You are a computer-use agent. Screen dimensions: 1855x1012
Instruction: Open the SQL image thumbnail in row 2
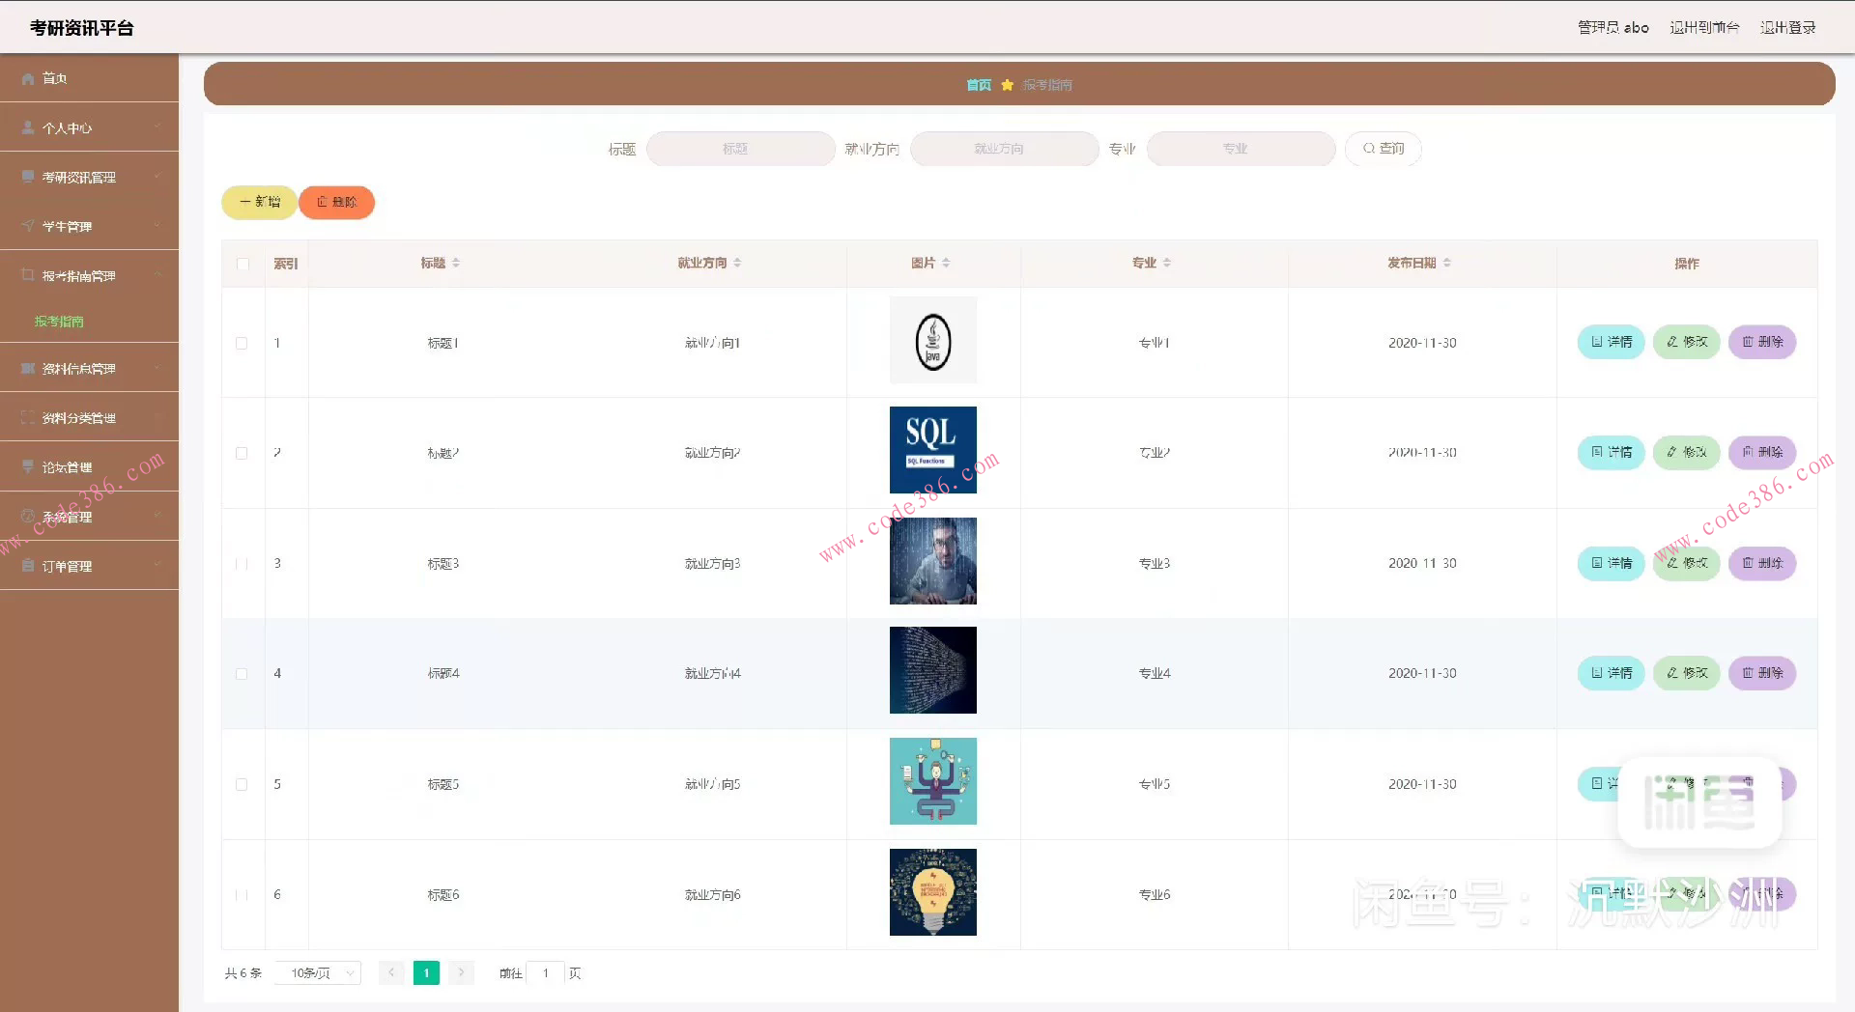pos(933,450)
